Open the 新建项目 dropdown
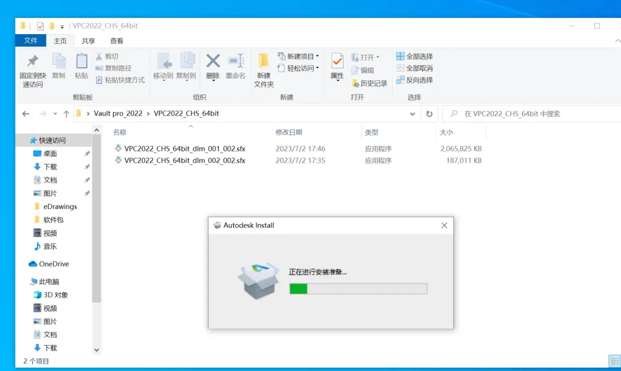The width and height of the screenshot is (621, 371). click(x=298, y=56)
